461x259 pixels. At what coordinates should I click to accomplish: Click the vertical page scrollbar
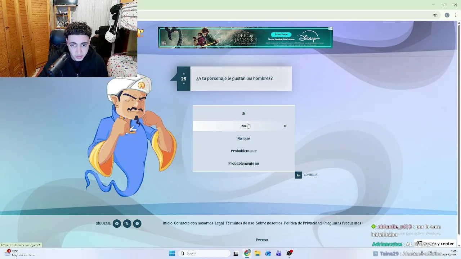(459, 129)
